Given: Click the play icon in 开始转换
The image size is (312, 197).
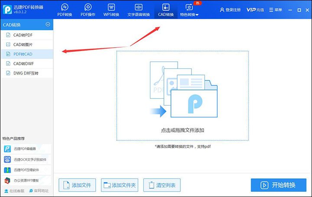Looking at the screenshot, I should pyautogui.click(x=264, y=185).
